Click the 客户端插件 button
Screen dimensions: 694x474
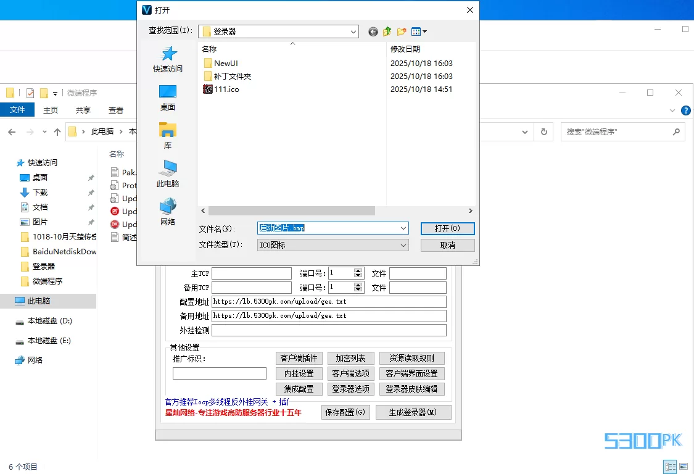coord(299,358)
